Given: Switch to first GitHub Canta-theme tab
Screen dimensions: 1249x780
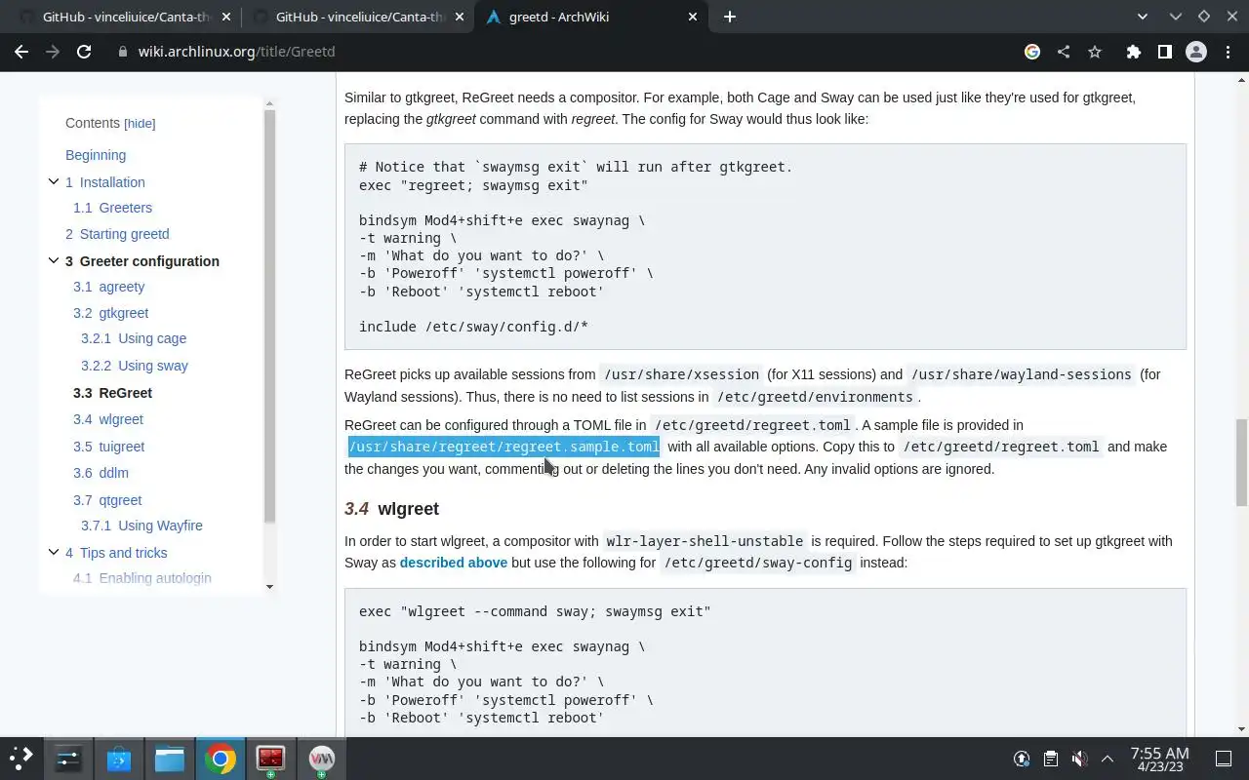Looking at the screenshot, I should (126, 17).
